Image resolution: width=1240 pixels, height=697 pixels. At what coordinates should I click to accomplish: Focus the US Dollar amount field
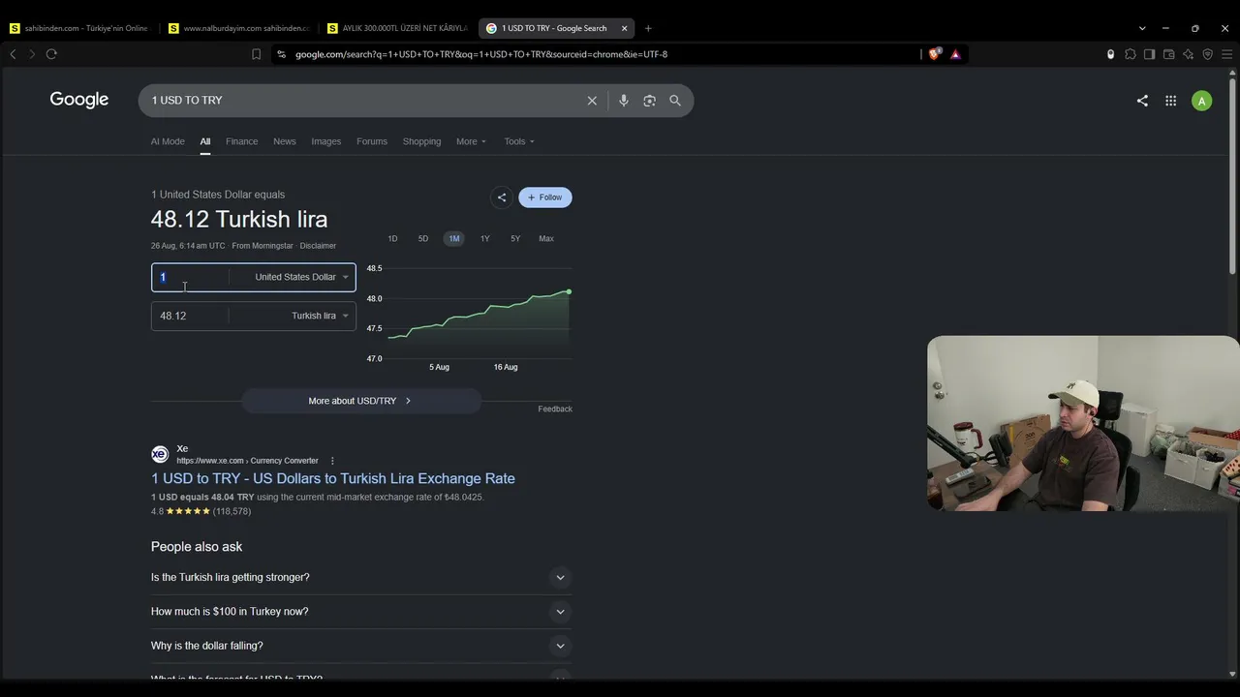(x=191, y=277)
